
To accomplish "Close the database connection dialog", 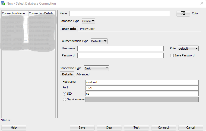I will click(202, 4).
